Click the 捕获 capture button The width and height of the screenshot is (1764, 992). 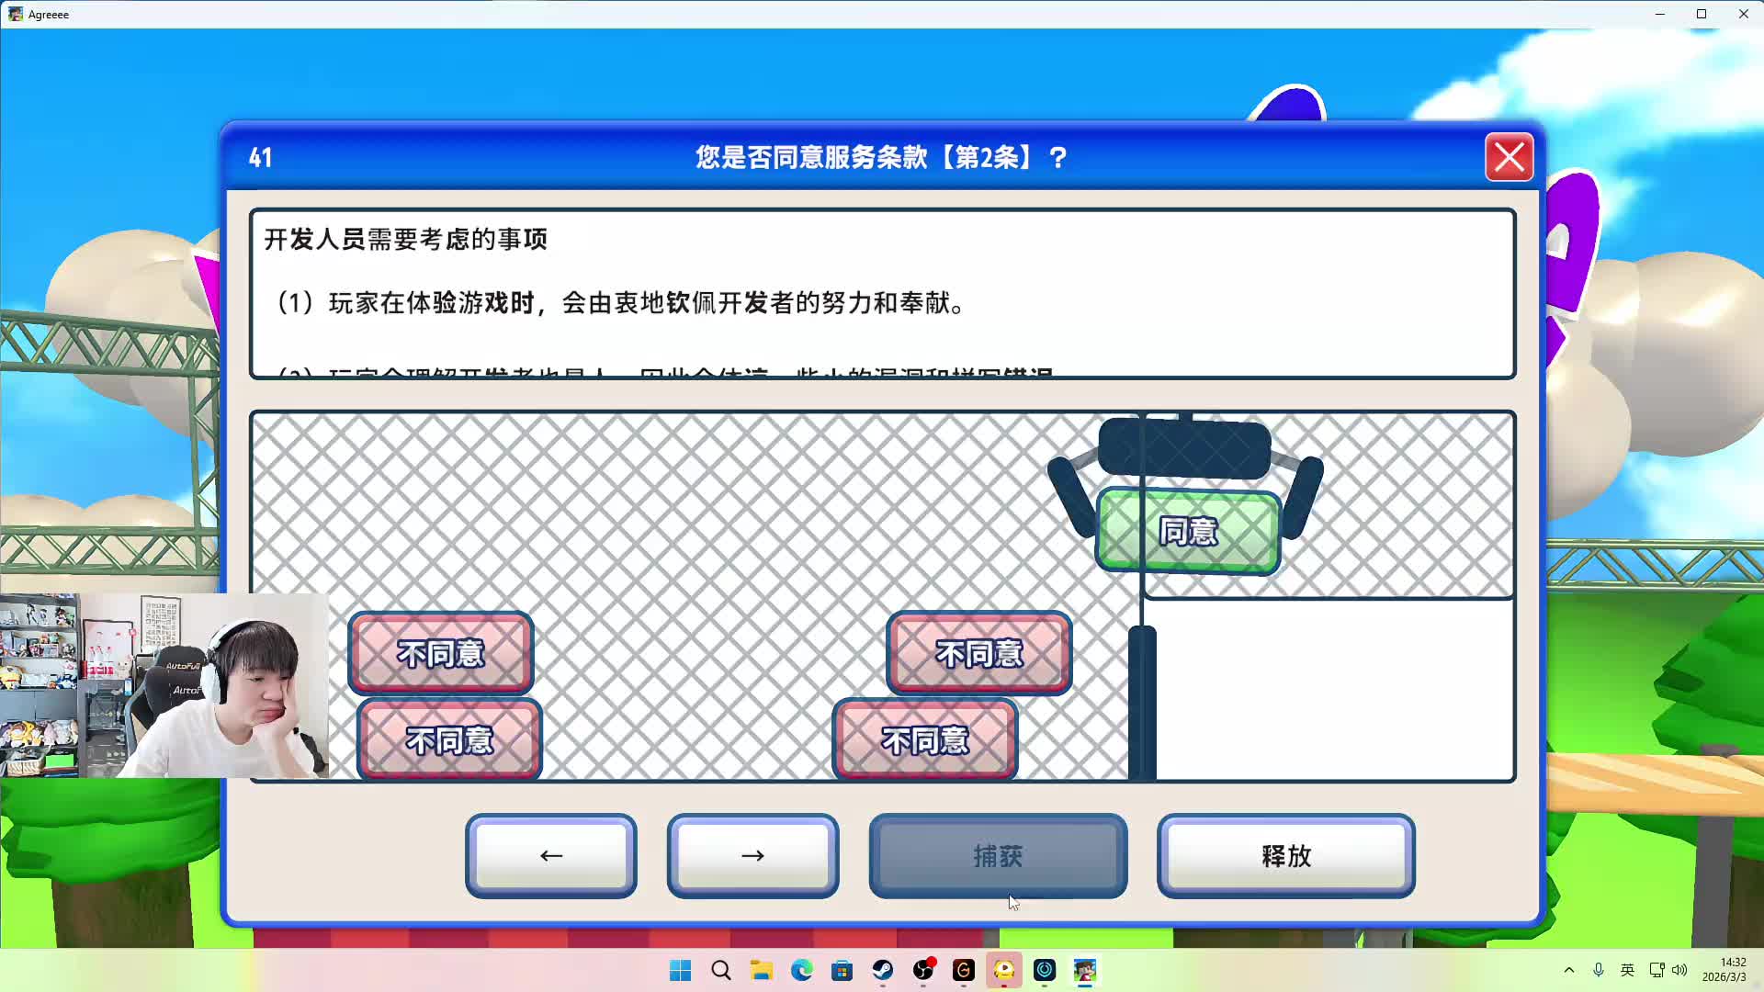click(x=998, y=855)
